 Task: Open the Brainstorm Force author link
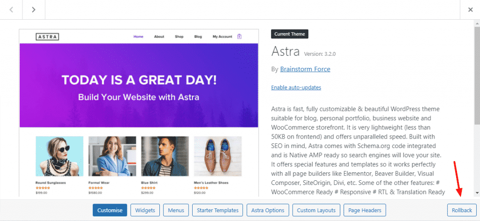coord(305,69)
